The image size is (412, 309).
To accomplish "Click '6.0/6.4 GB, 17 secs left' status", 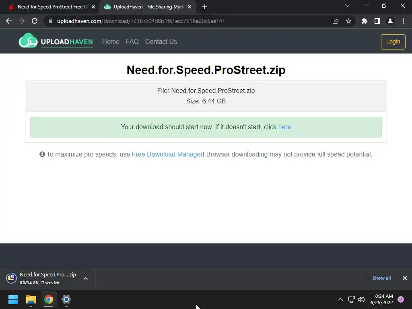I will pyautogui.click(x=40, y=283).
